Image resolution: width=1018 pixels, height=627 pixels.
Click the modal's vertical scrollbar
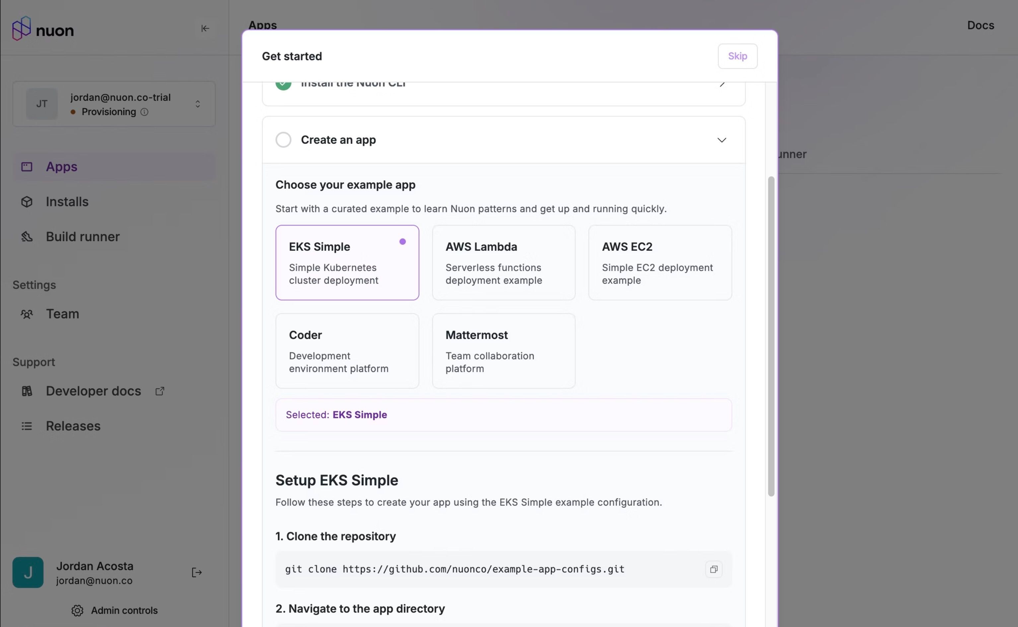(771, 336)
